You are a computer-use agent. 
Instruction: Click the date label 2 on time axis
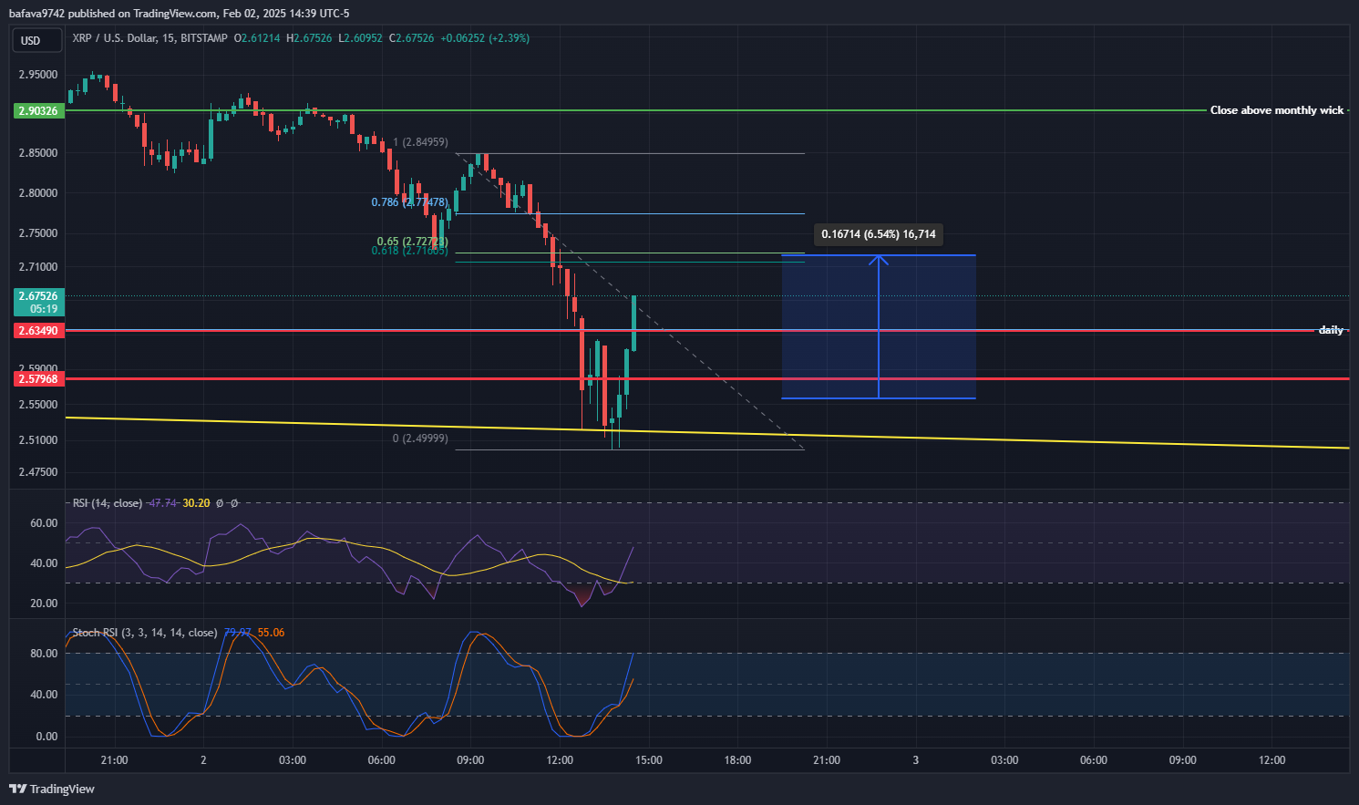tap(203, 760)
